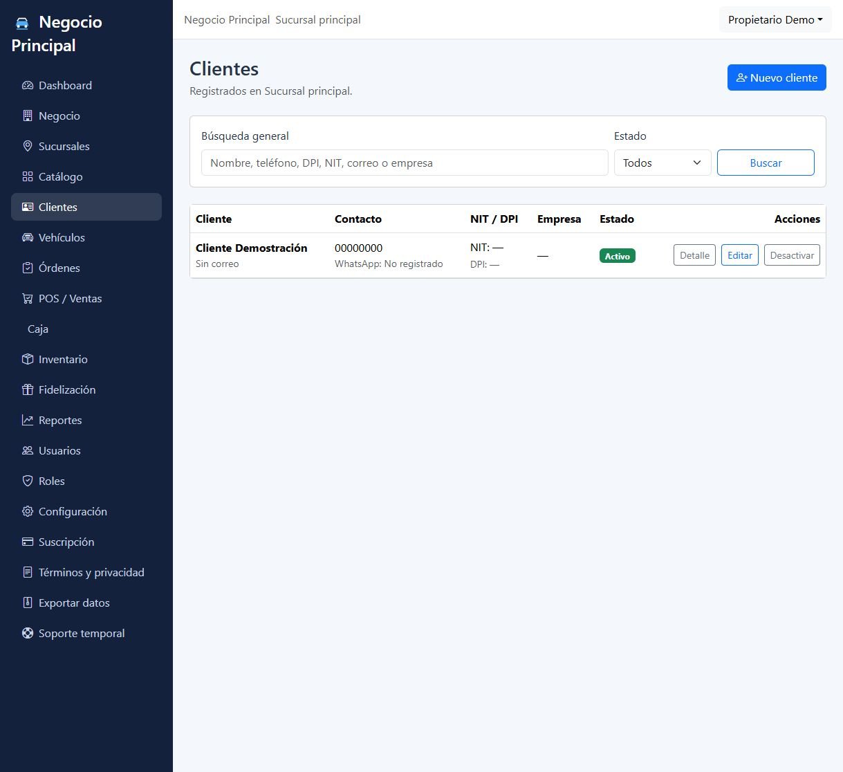Click the Reportes chart icon
843x772 pixels.
click(x=28, y=421)
